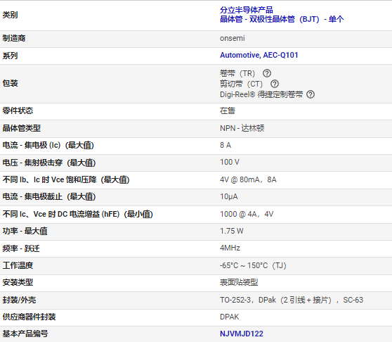
Task: Click the 8 A collector current value
Action: (226, 145)
